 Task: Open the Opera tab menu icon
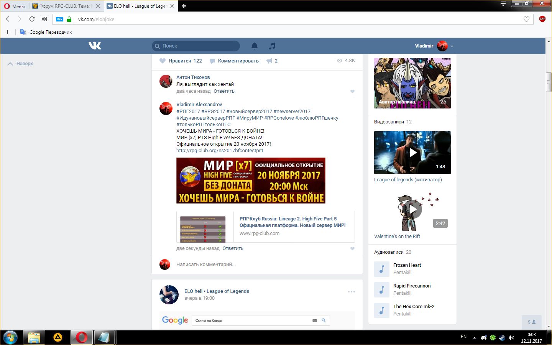tap(503, 4)
